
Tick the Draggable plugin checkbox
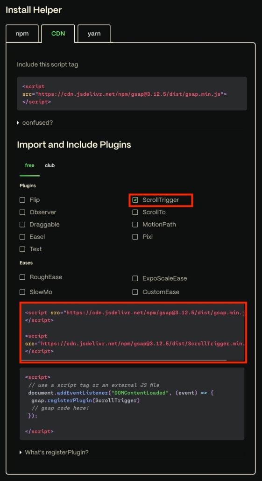(22, 225)
